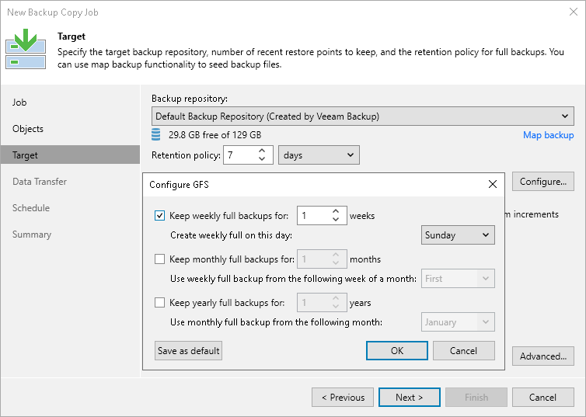Increase weekly backups count up arrow

pyautogui.click(x=336, y=211)
